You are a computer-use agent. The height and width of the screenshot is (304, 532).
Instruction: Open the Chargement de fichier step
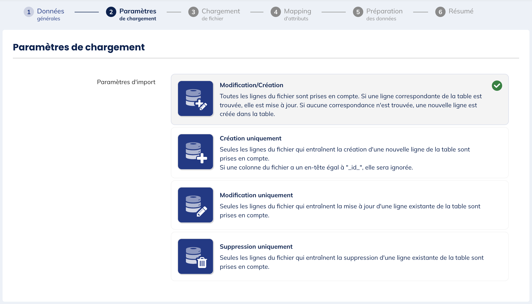point(220,14)
